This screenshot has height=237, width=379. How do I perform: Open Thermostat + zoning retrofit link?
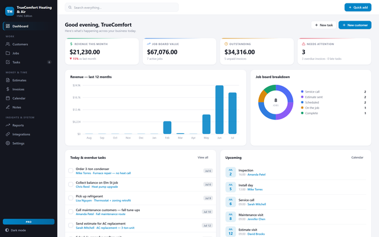coord(112,200)
